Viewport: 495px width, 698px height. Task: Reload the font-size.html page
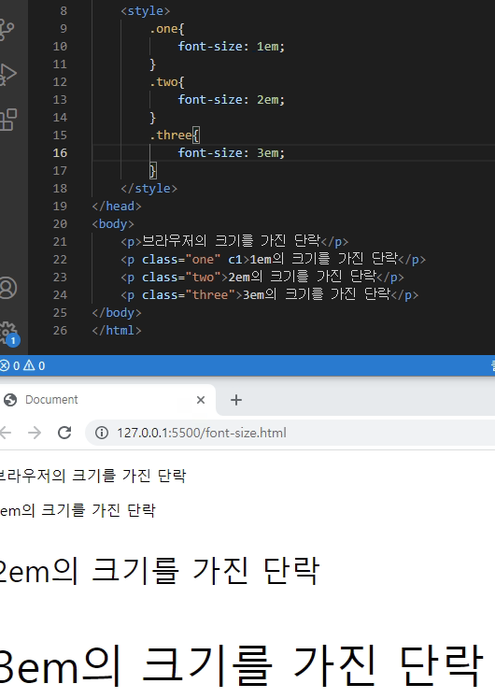click(x=65, y=433)
